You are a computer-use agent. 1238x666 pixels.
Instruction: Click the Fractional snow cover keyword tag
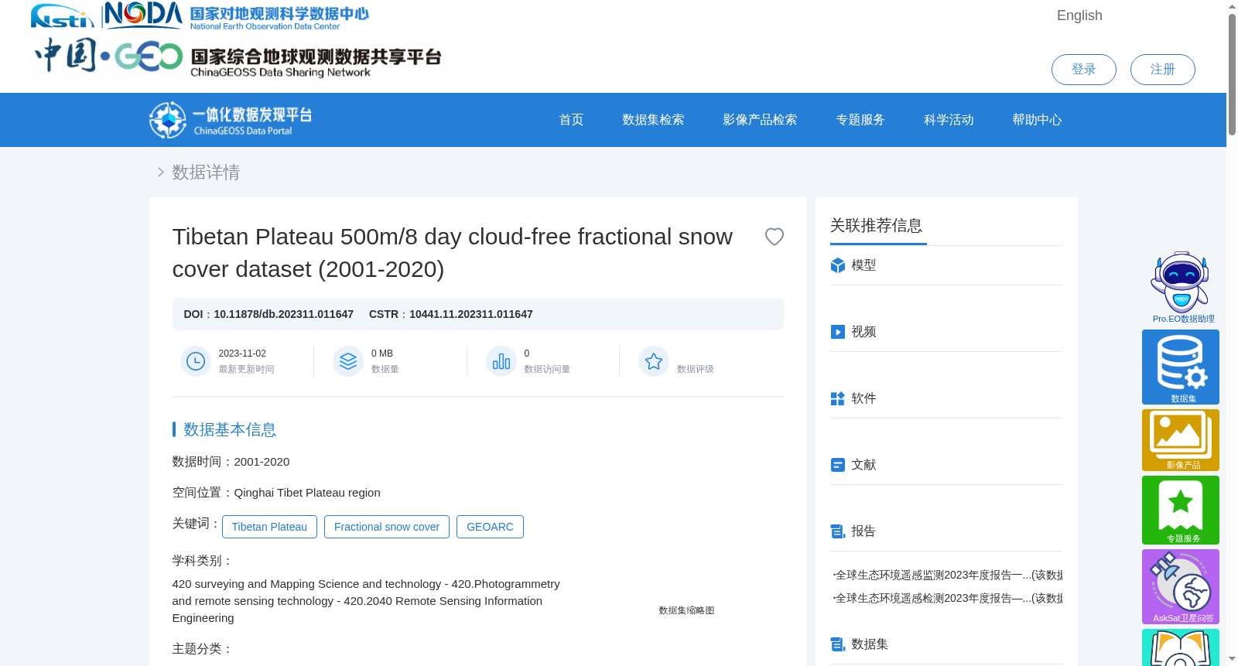(x=387, y=527)
